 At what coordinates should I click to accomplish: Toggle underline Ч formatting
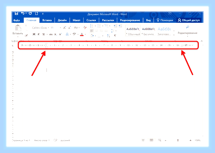coord(43,34)
